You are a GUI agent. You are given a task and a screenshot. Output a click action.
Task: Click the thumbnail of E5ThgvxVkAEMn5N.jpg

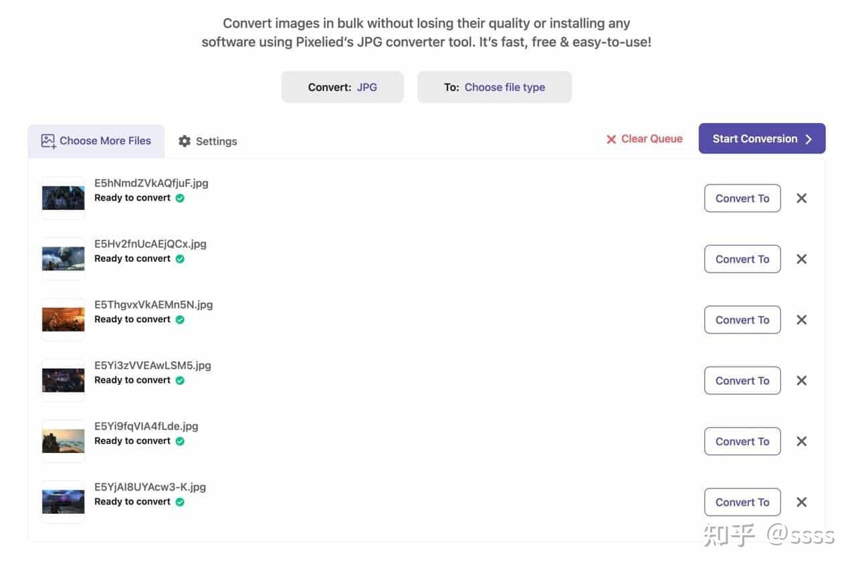pyautogui.click(x=64, y=319)
